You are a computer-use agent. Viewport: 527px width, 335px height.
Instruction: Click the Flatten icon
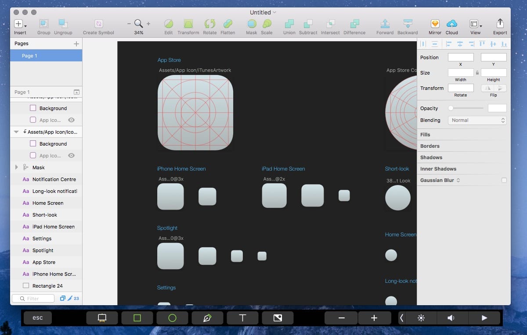coord(227,24)
